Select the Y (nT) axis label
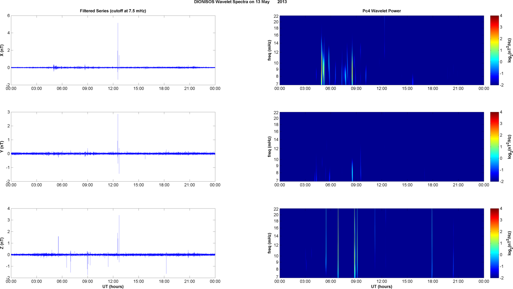The image size is (513, 289). click(2, 147)
